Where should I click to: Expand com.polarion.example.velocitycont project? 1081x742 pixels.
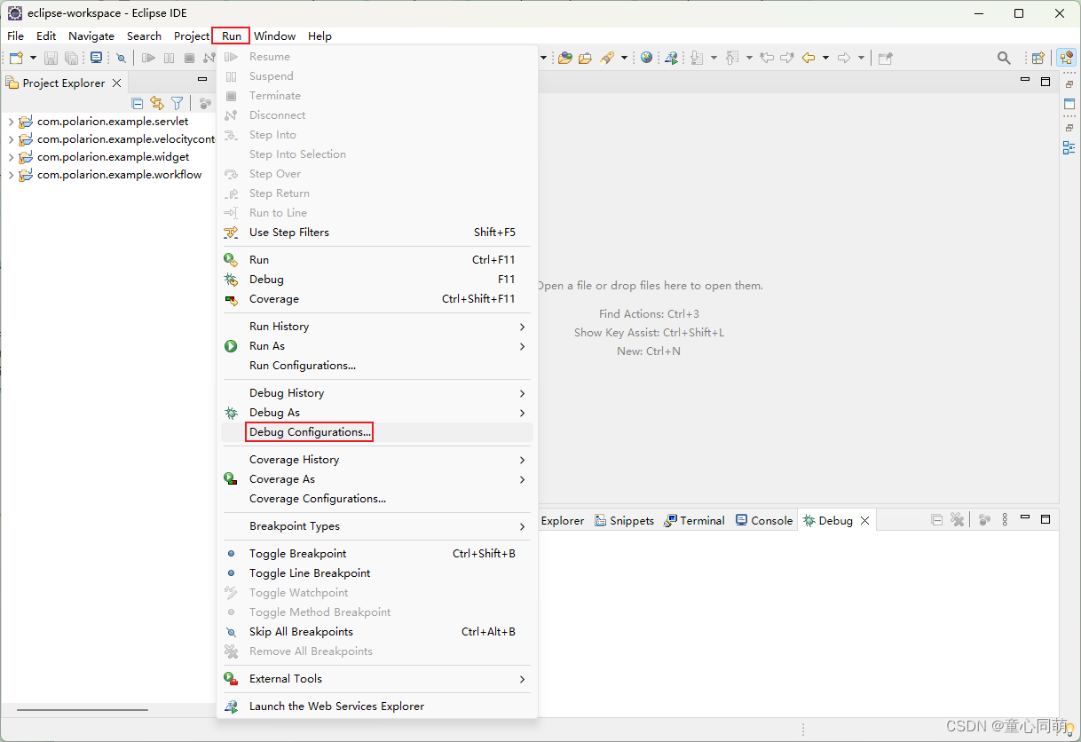pyautogui.click(x=11, y=139)
